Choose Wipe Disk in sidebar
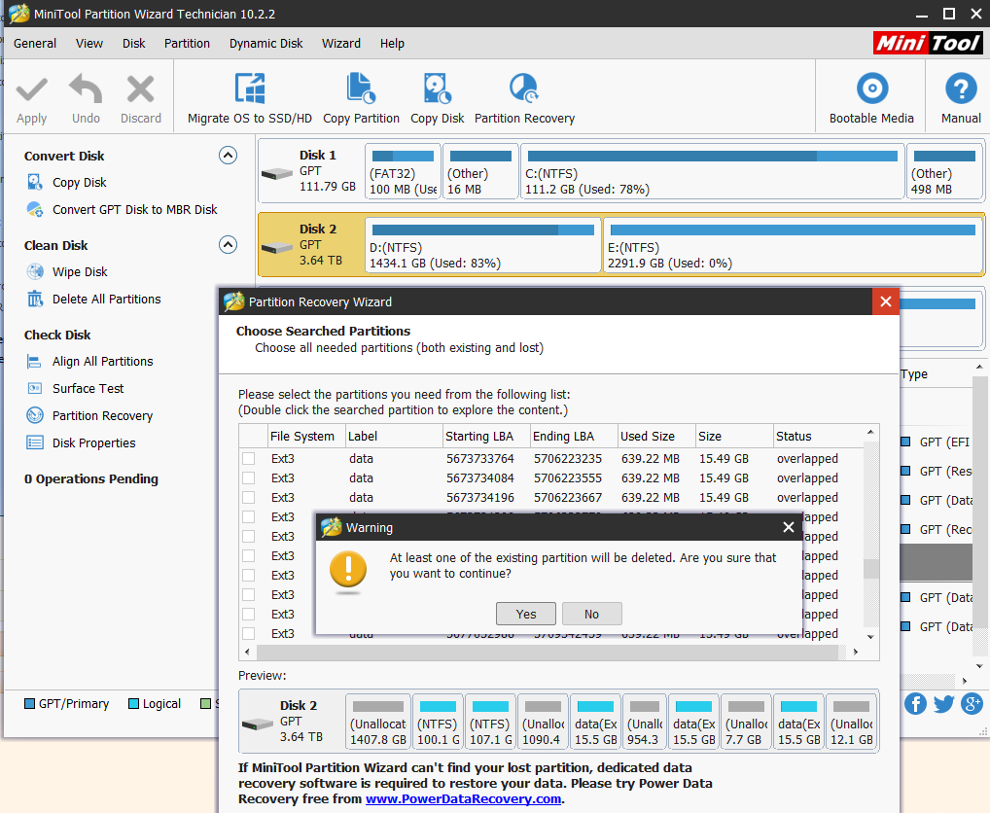Image resolution: width=990 pixels, height=813 pixels. (80, 272)
